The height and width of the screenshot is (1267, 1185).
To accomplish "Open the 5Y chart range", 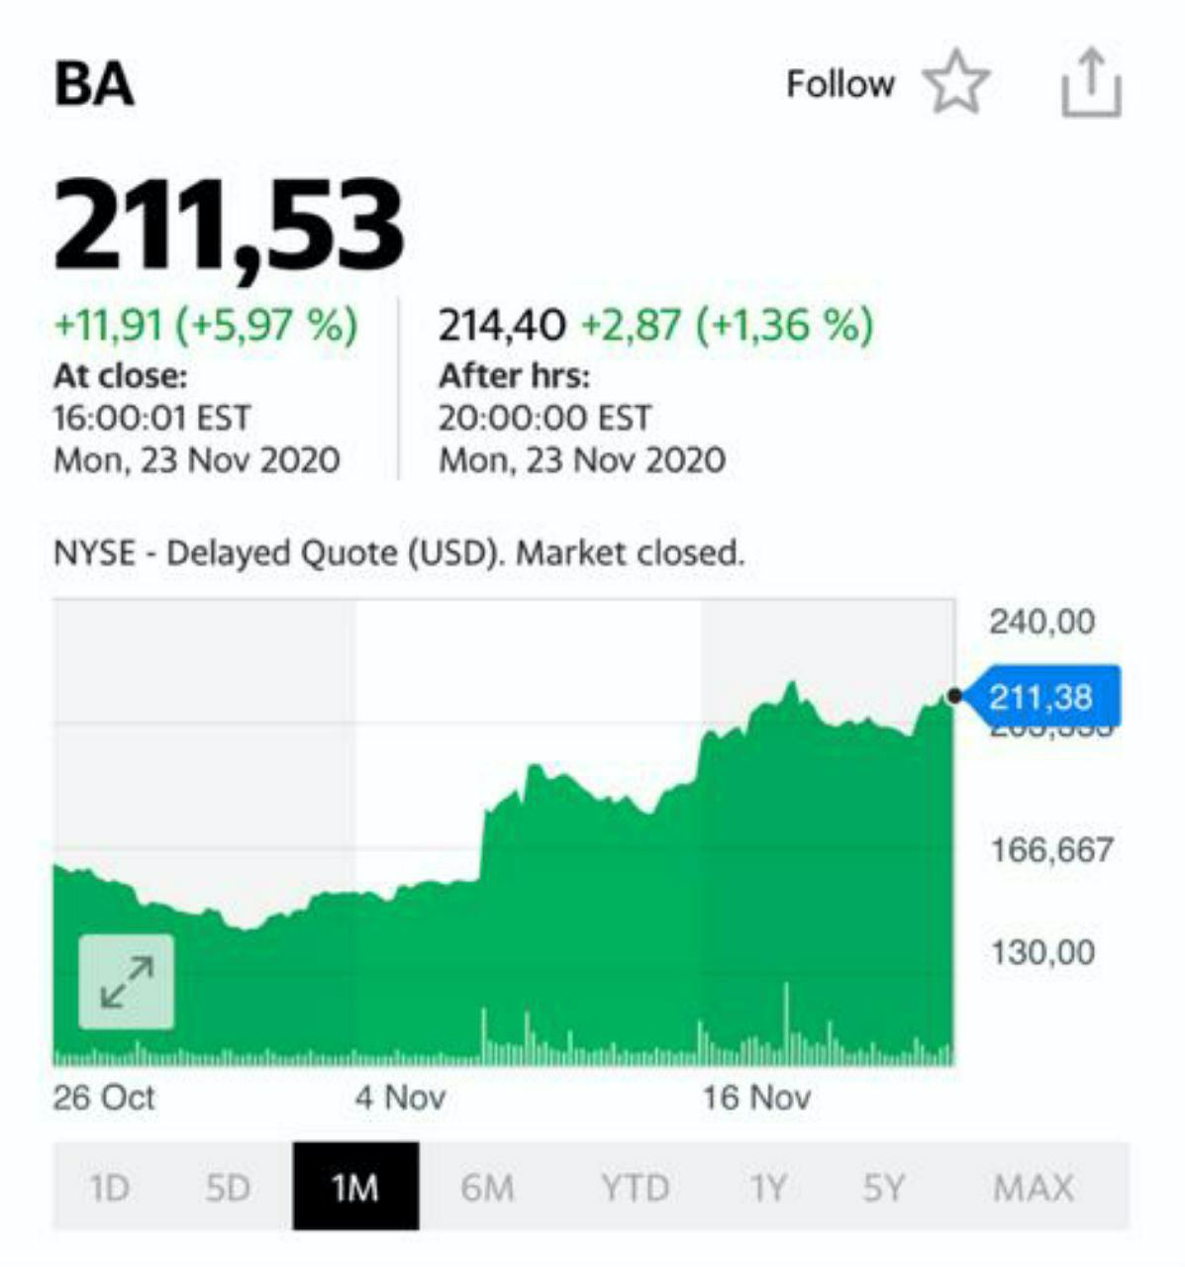I will 883,1187.
